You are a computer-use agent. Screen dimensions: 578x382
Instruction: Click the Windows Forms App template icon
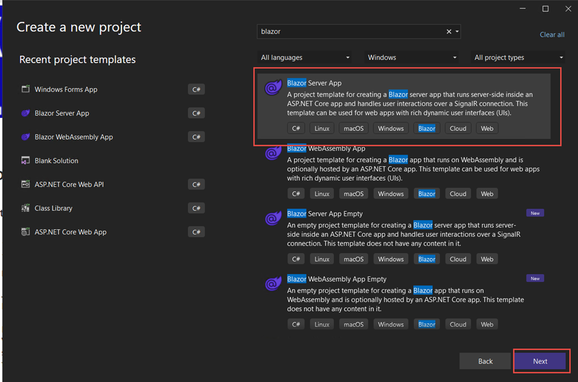coord(25,89)
